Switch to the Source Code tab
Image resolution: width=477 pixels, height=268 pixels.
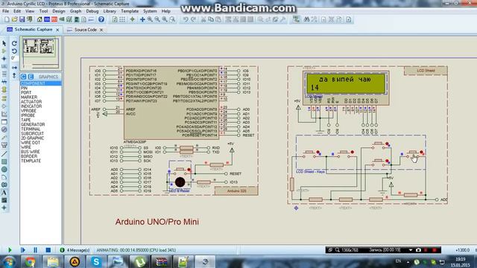[x=85, y=30]
